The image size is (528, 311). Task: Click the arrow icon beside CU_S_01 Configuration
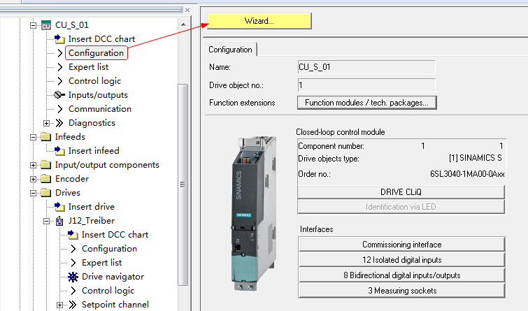[60, 53]
